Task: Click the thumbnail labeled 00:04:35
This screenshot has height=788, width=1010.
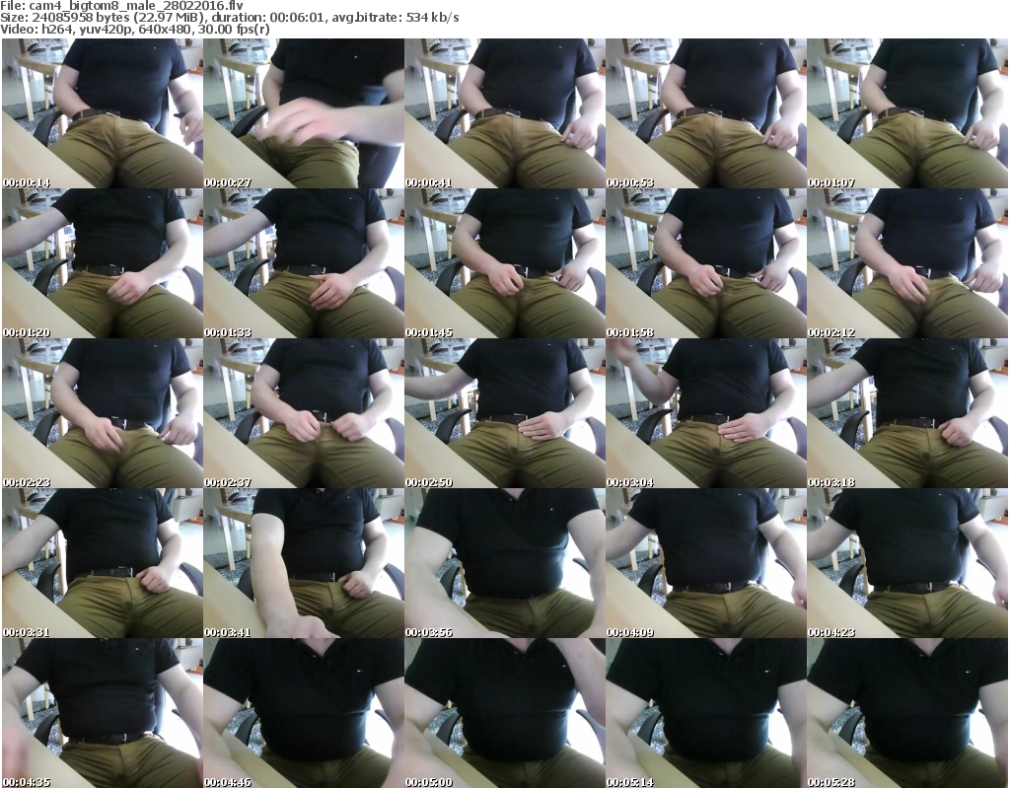Action: [x=103, y=713]
